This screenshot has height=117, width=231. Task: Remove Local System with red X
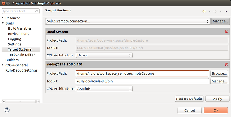click(226, 32)
